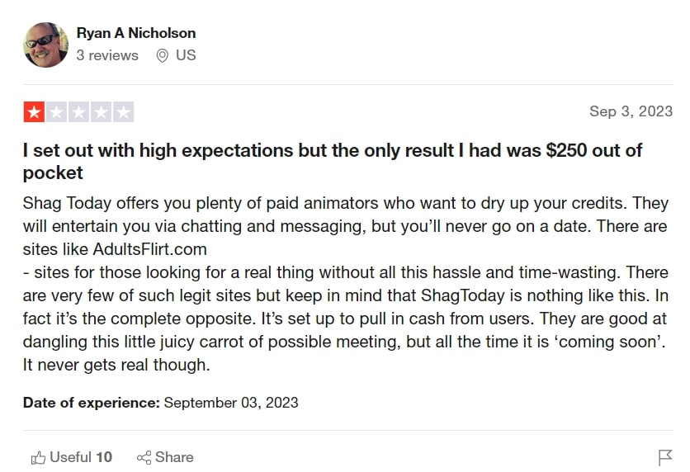The width and height of the screenshot is (690, 472).
Task: View the reviewer's 3 reviews
Action: [x=107, y=56]
